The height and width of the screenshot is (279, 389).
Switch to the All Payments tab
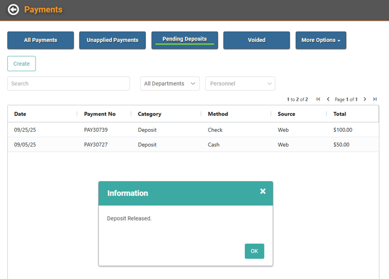tap(40, 40)
